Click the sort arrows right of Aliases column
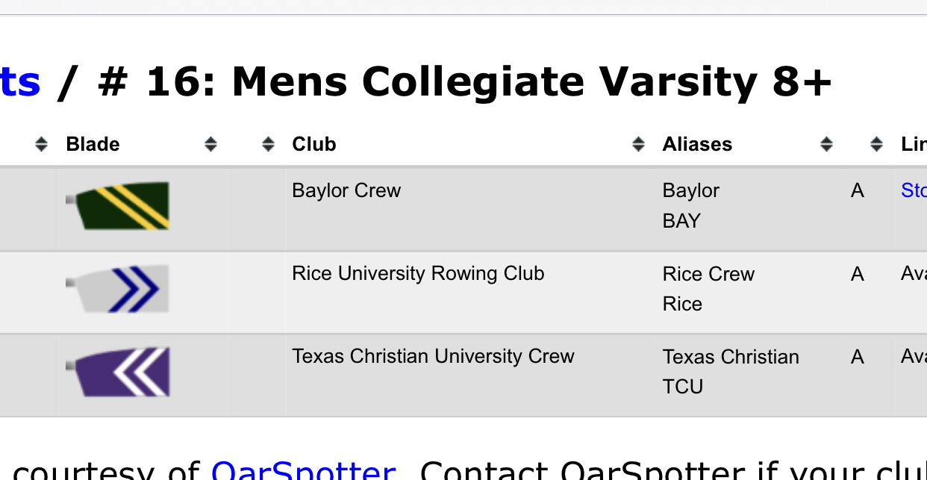 (x=876, y=145)
